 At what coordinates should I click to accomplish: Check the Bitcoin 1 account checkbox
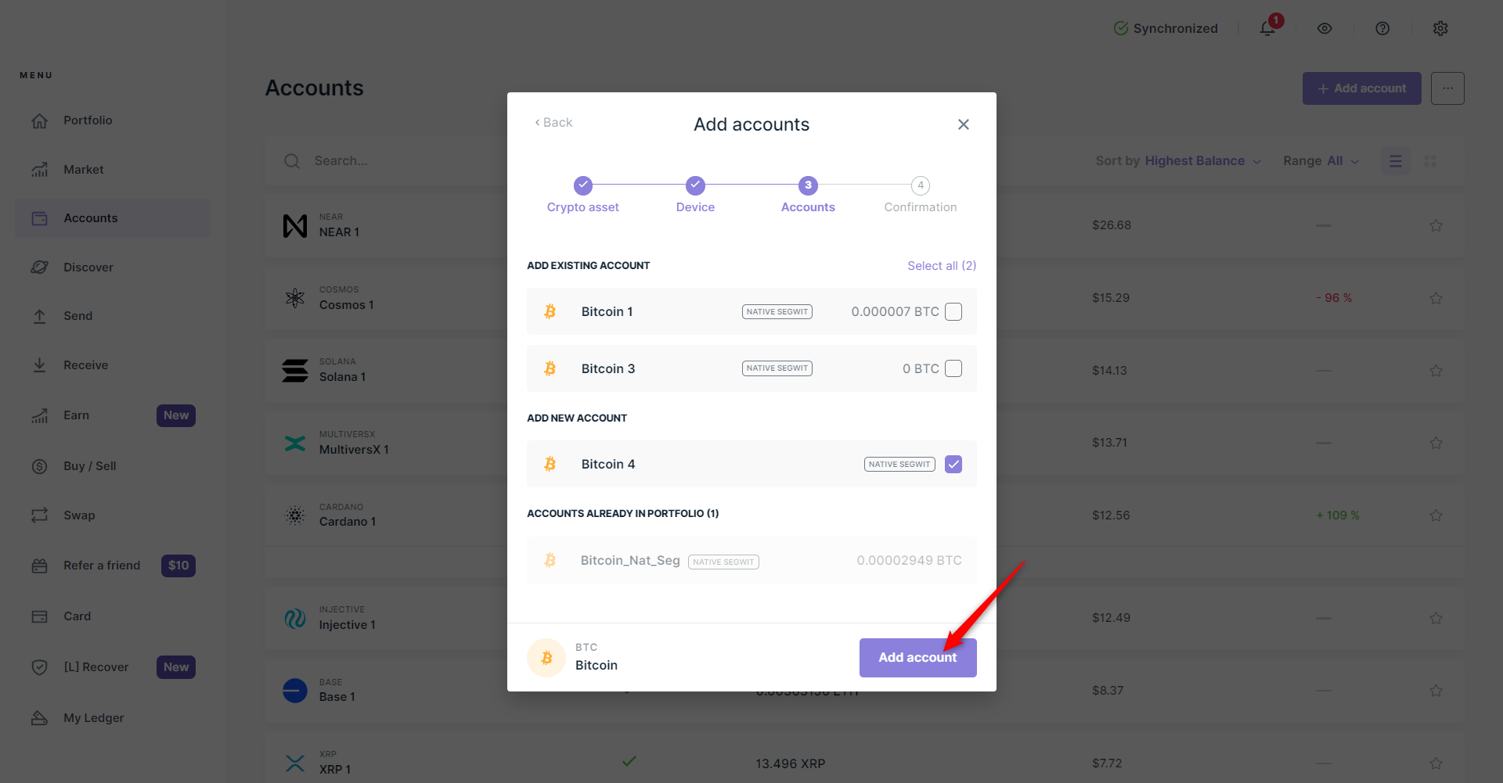click(x=953, y=312)
